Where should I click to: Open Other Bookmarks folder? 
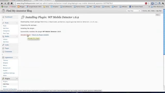[x=157, y=7]
